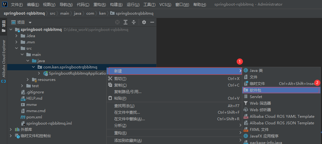The image size is (322, 144).
Task: Click the 外部库 library icon
Action: coord(17,130)
